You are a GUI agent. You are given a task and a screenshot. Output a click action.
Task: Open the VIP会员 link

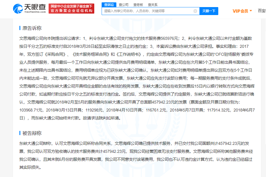pos(240,11)
